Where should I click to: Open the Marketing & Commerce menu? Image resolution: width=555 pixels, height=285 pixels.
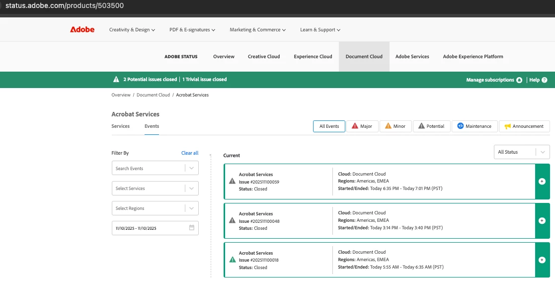pos(258,30)
